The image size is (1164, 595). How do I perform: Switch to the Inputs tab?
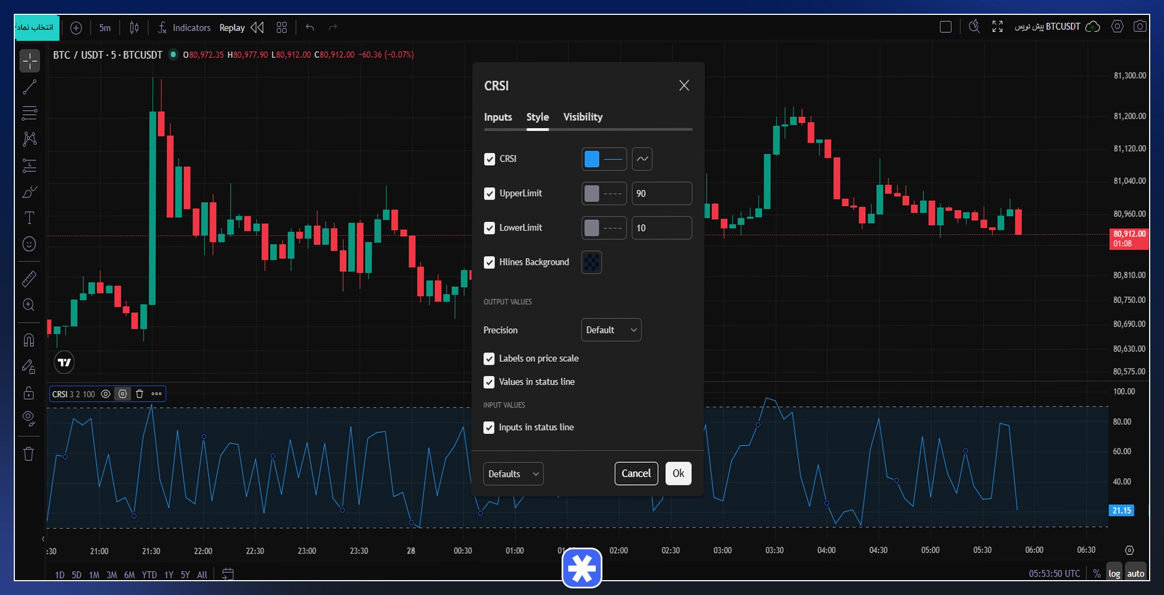point(498,117)
